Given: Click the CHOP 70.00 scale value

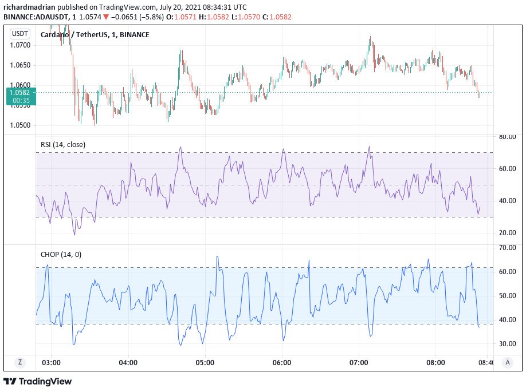Looking at the screenshot, I should [x=507, y=248].
